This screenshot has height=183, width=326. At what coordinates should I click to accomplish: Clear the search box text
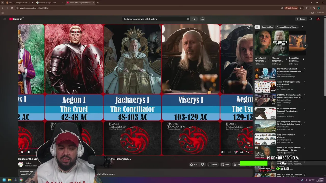tap(188, 19)
